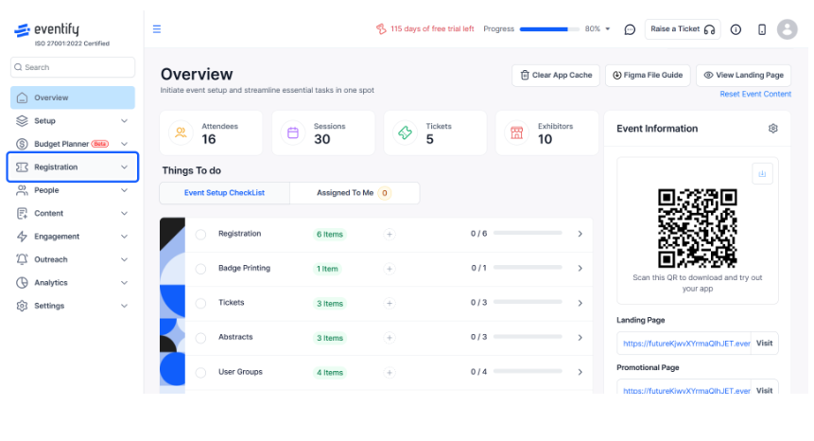Click the info circle icon in header

[x=736, y=29]
